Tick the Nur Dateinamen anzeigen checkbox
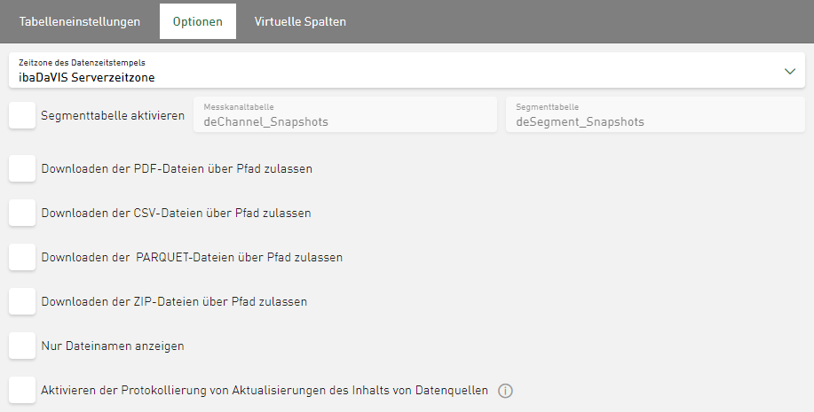This screenshot has width=814, height=412. click(x=22, y=346)
